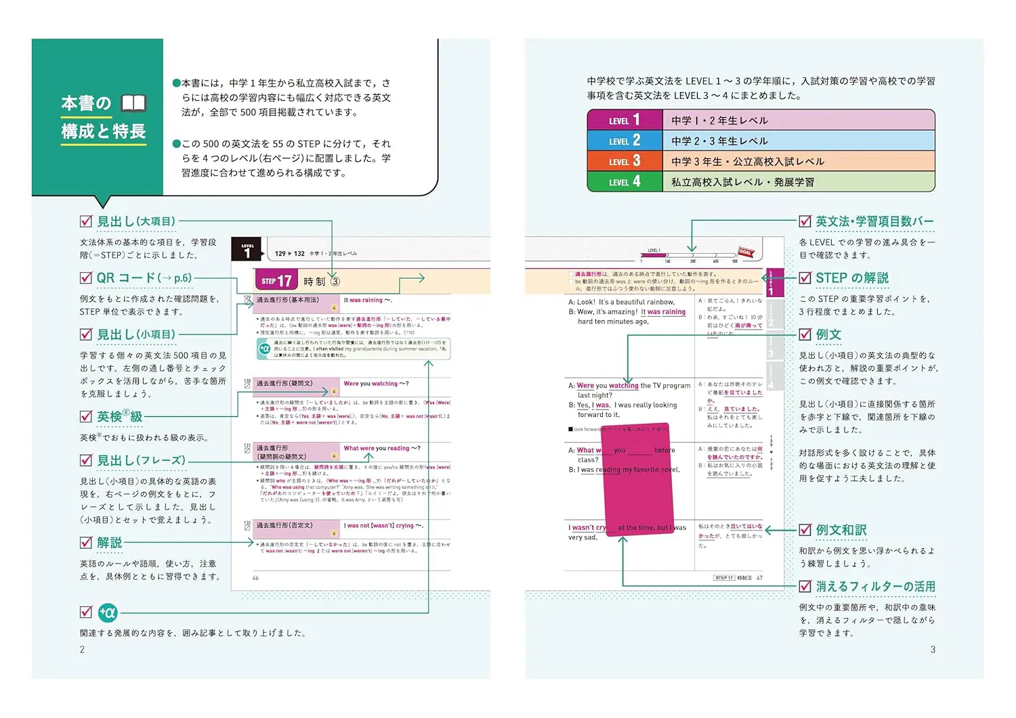Click the Eiken grade 4 badge under 過去進行形(基本用法)
Screen dimensions: 1016x718
pyautogui.click(x=334, y=308)
